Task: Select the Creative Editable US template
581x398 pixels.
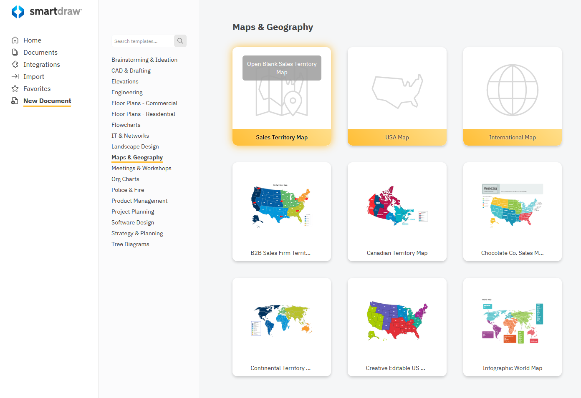Action: point(397,327)
